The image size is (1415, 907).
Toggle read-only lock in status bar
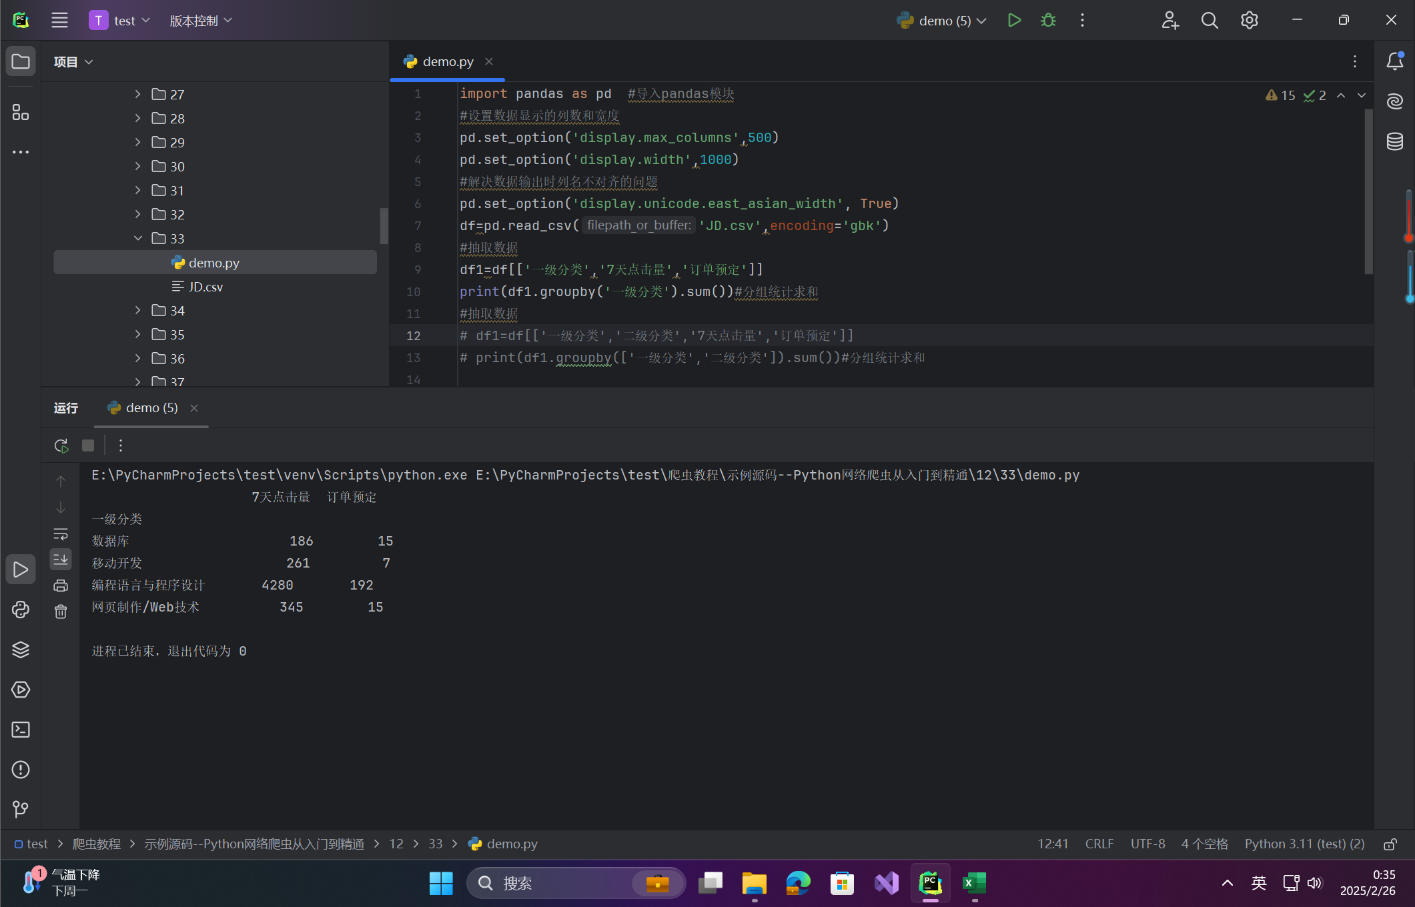pyautogui.click(x=1390, y=844)
